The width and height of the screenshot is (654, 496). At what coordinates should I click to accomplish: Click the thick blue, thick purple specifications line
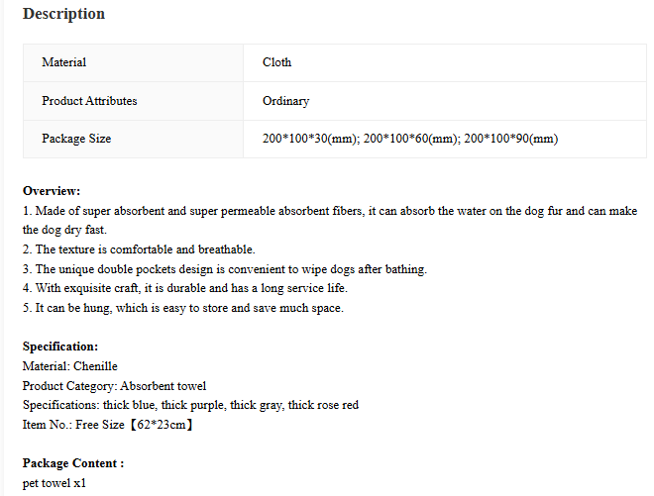(190, 405)
